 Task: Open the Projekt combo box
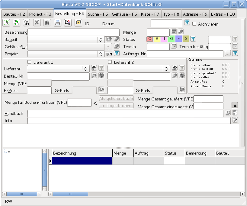coord(66,54)
